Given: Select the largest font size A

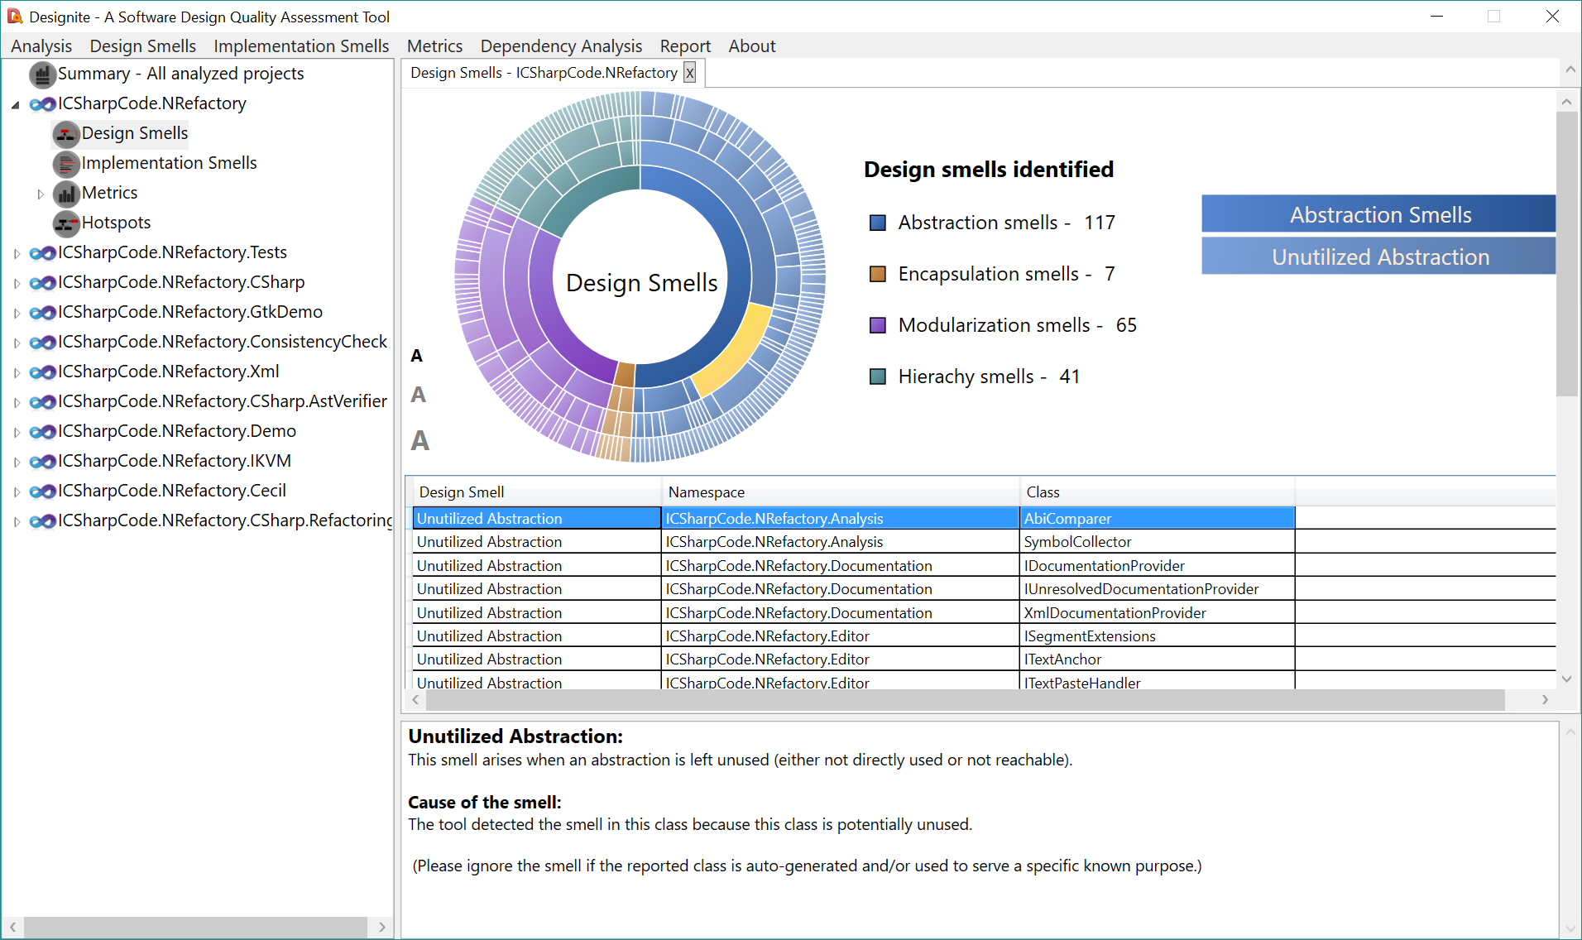Looking at the screenshot, I should coord(419,440).
